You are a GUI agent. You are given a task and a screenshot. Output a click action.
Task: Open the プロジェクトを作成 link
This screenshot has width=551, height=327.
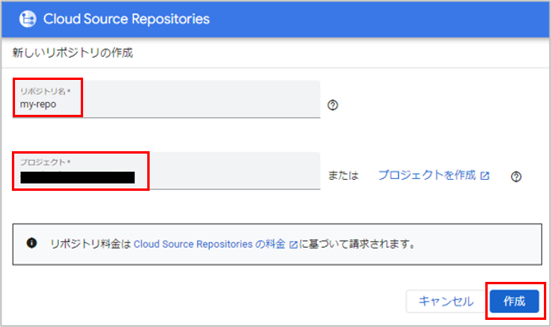tap(434, 175)
